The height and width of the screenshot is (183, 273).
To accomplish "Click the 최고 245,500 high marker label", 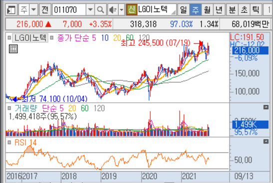I will (155, 43).
